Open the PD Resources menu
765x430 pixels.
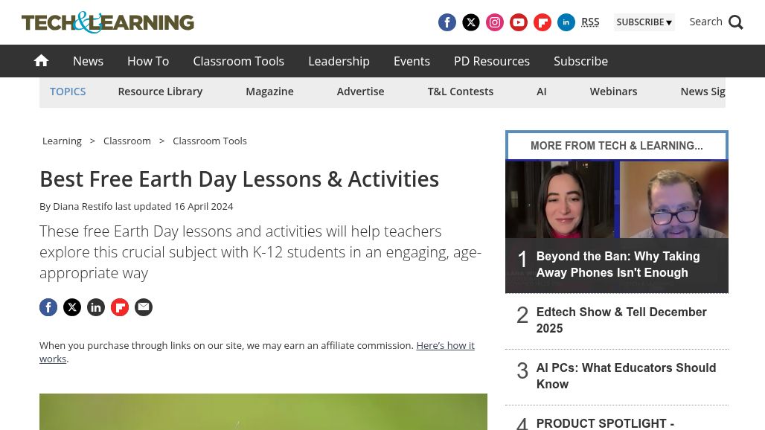(492, 61)
